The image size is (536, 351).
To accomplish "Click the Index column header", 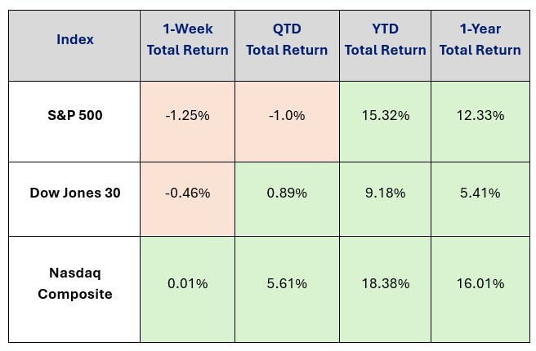I will click(x=75, y=39).
